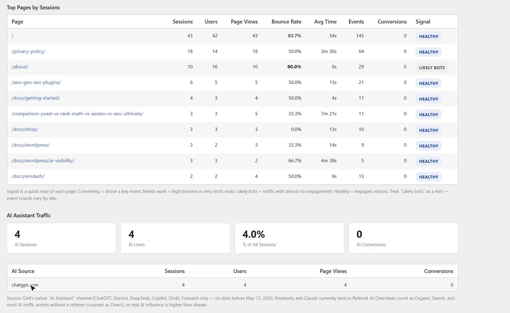Click the Avg Time column header

(325, 22)
